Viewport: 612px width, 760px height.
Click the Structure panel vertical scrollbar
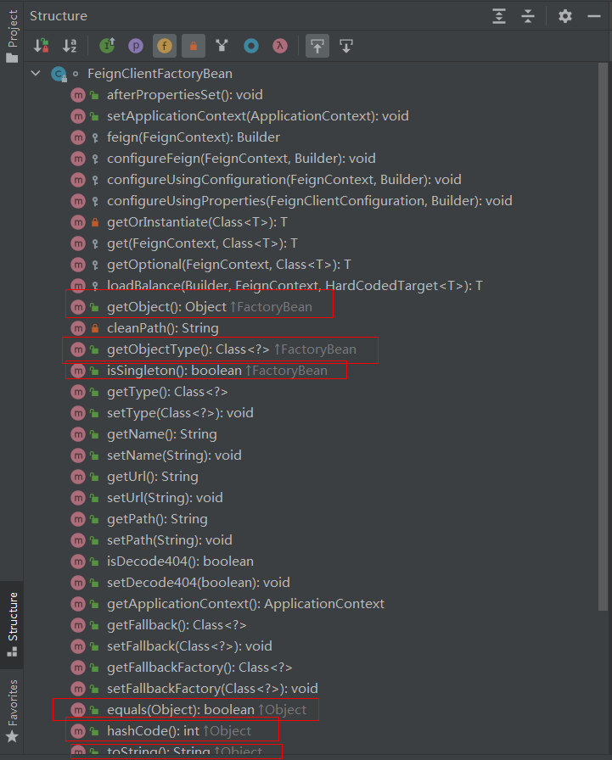[x=603, y=337]
